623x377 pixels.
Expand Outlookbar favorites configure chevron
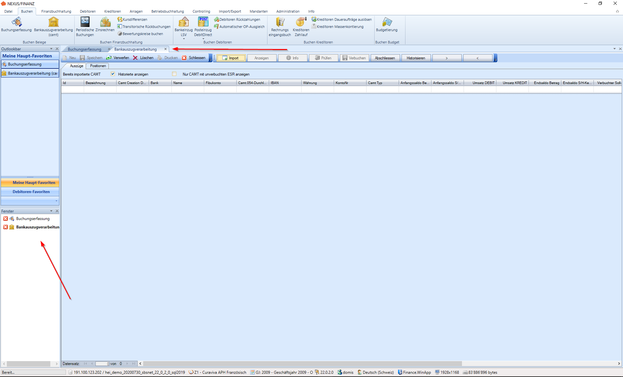[56, 201]
